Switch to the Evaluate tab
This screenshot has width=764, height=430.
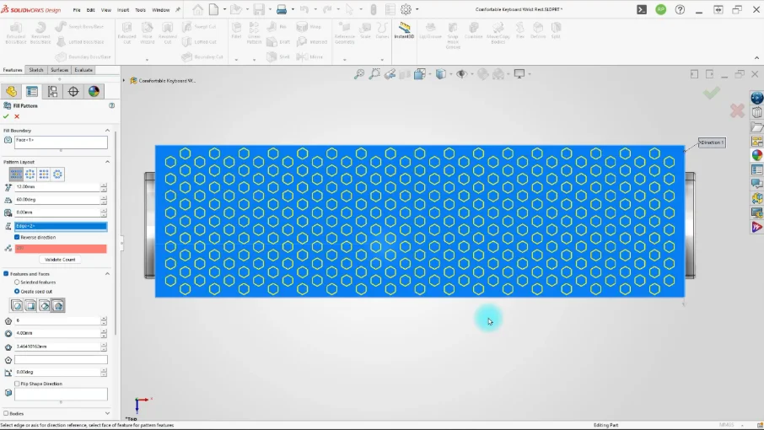[83, 70]
